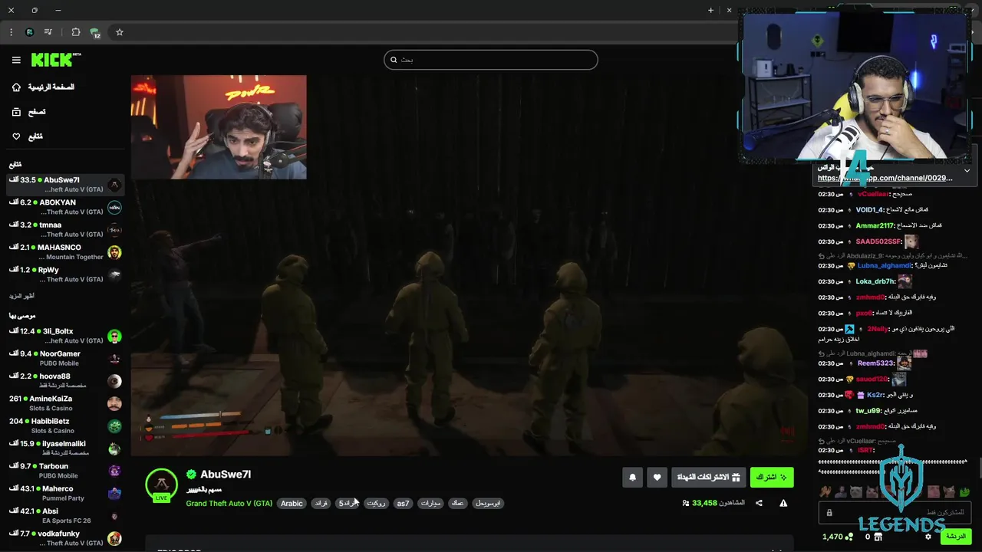Viewport: 982px width, 552px height.
Task: Toggle notifications with the bell button
Action: pos(632,478)
